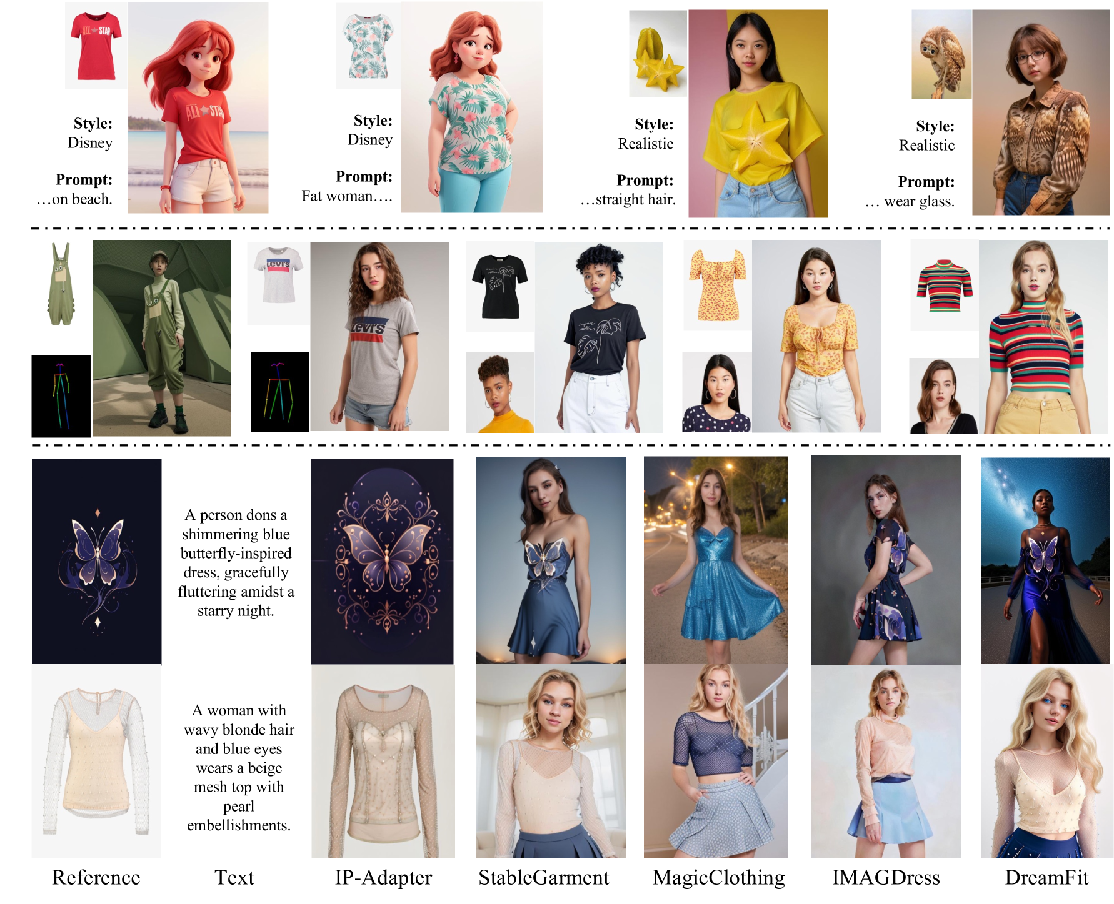Select the butterfly-inspired dress prompt text

point(236,563)
